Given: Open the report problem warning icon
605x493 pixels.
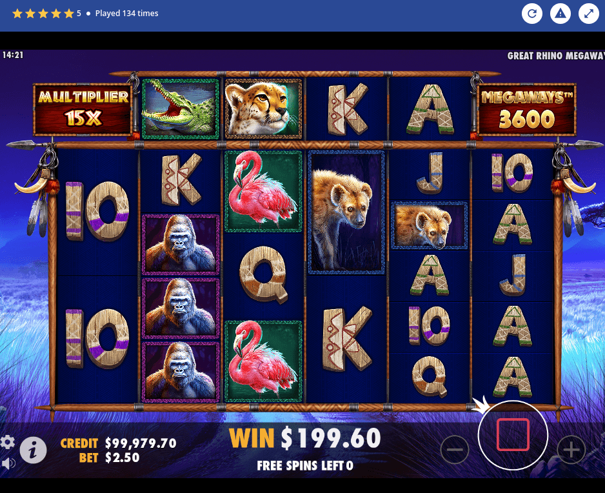Looking at the screenshot, I should click(560, 14).
